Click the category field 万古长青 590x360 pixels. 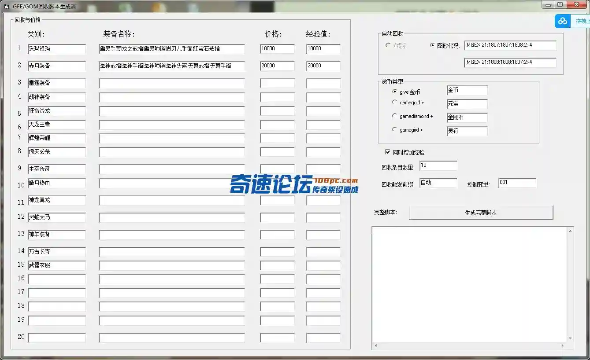click(x=57, y=252)
